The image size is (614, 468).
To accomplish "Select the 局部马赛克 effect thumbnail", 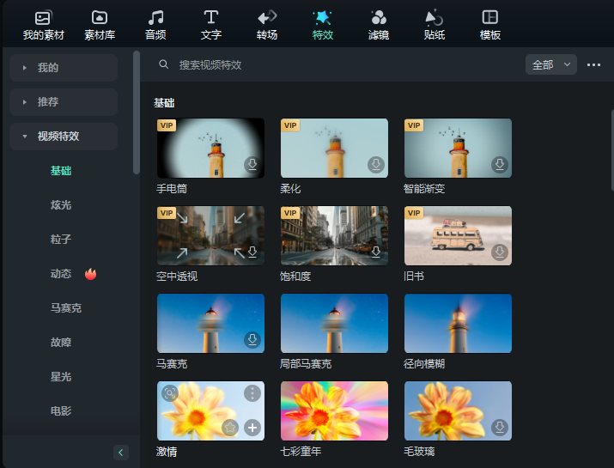I will (x=334, y=324).
